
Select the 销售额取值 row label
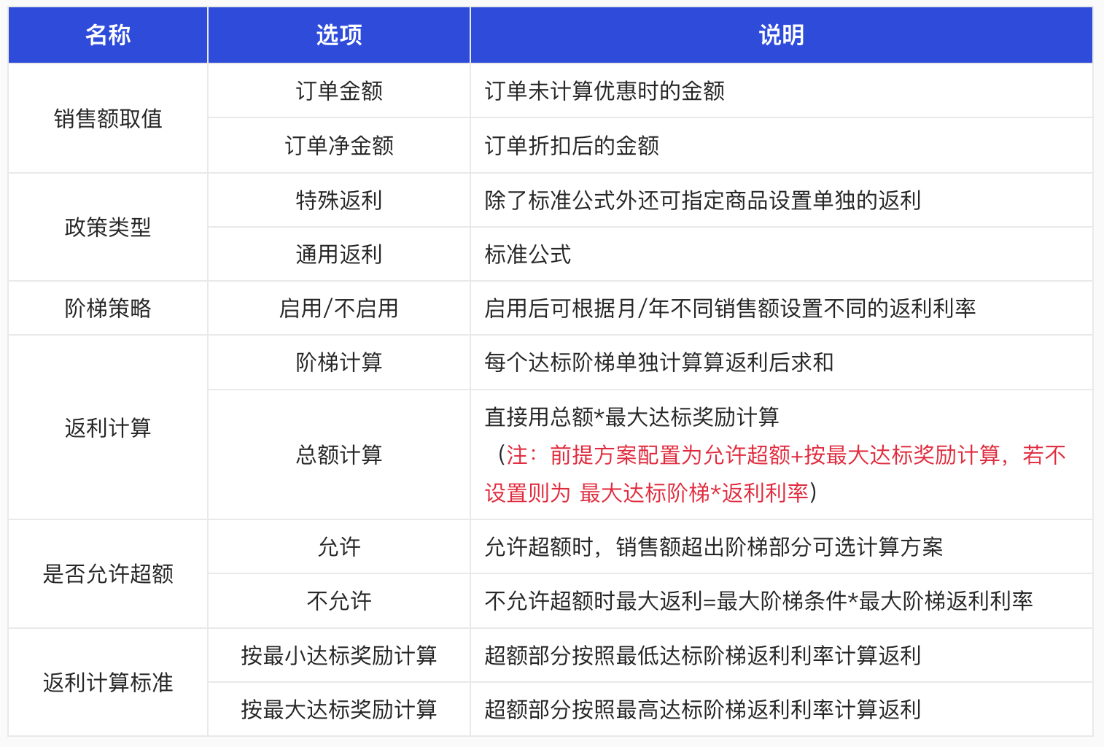pos(108,118)
